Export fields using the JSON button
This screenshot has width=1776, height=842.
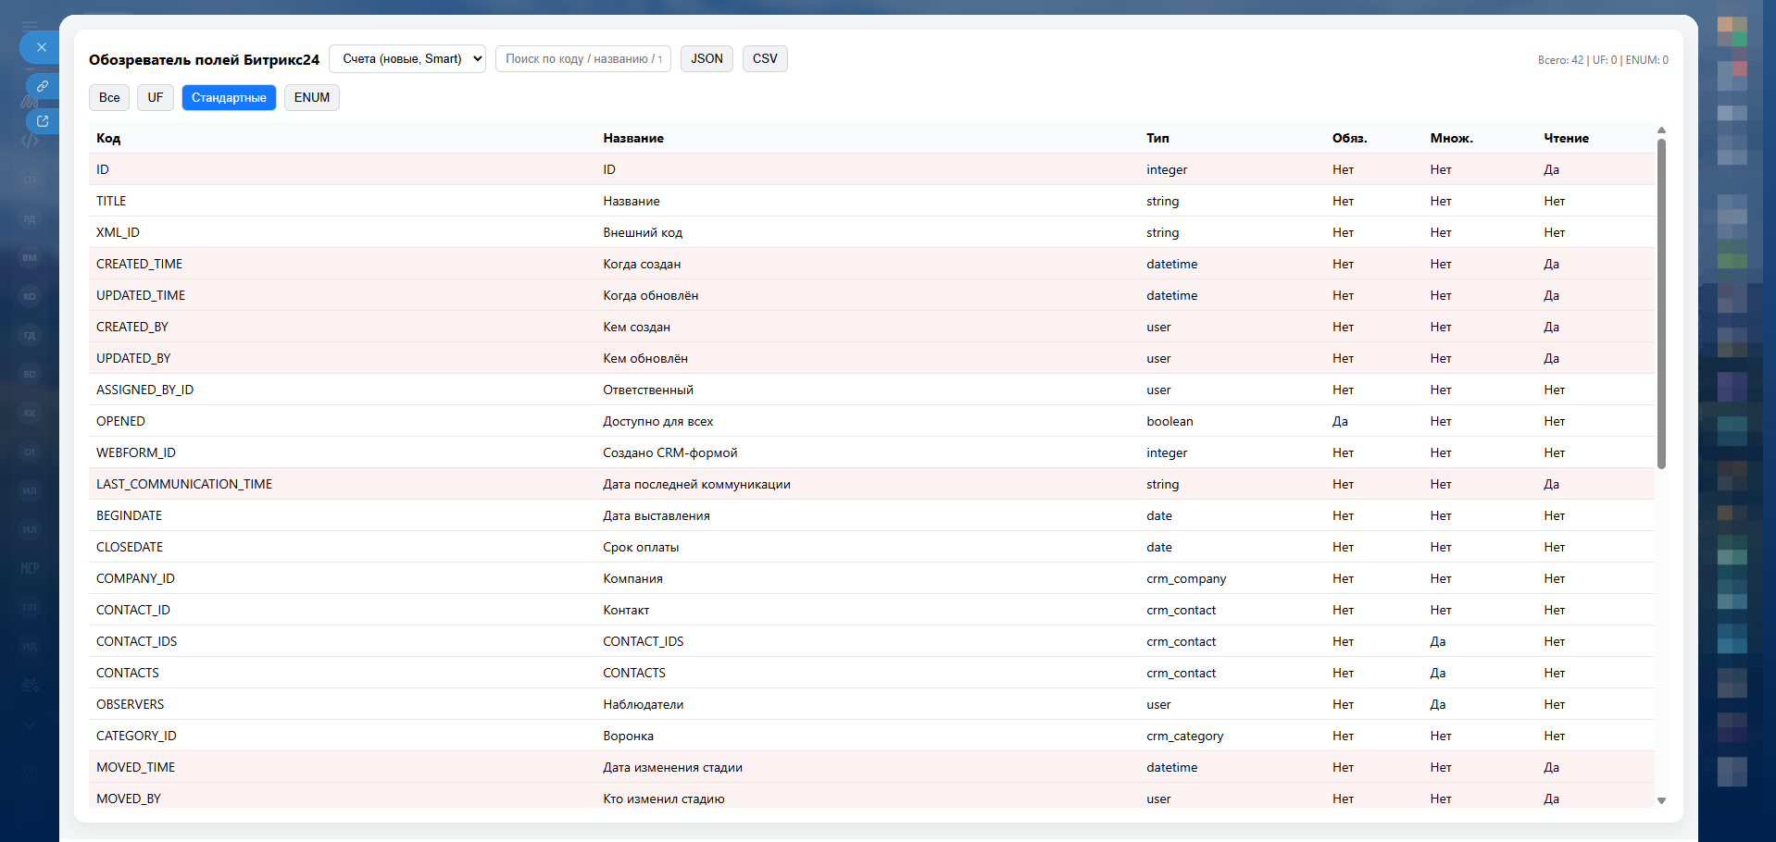click(707, 59)
